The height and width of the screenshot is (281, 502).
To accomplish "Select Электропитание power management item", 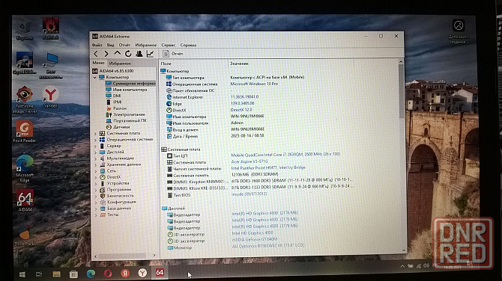I will click(126, 114).
